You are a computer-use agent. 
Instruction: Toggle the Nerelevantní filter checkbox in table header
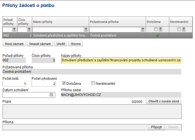(x=179, y=29)
